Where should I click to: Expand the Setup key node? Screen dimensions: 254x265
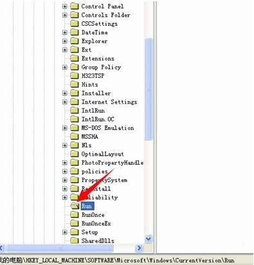[64, 232]
